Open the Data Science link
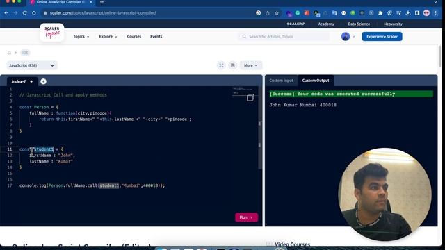This screenshot has height=250, width=445. click(x=359, y=24)
